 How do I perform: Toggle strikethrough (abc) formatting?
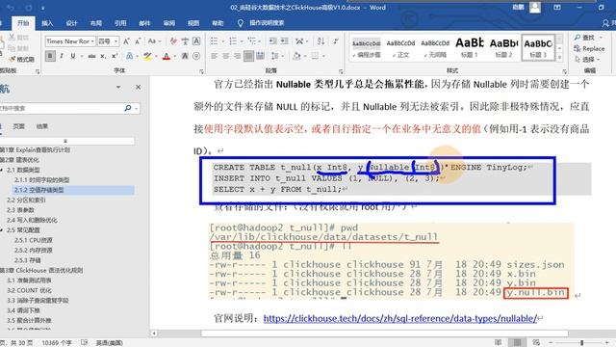(91, 56)
